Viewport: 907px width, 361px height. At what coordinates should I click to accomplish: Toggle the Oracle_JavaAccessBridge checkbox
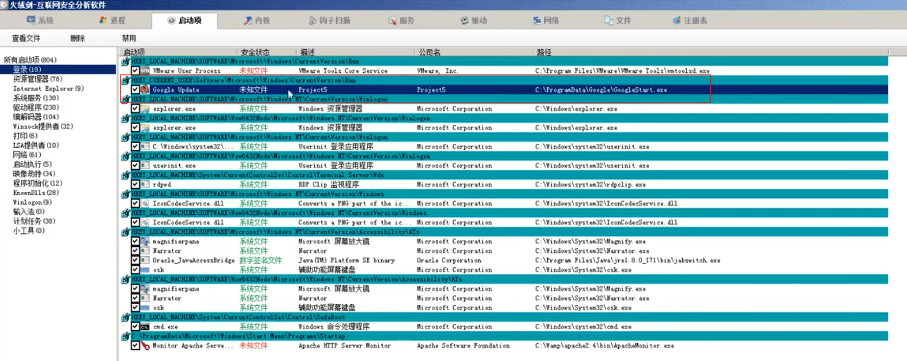click(136, 260)
